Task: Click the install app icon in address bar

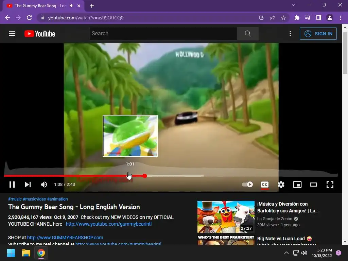Action: [x=262, y=18]
